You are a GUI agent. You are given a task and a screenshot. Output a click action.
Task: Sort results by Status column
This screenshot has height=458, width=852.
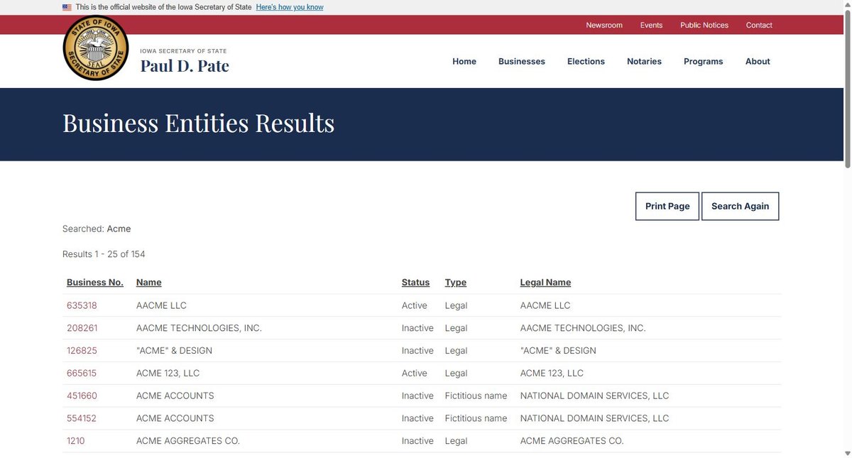[x=415, y=282]
